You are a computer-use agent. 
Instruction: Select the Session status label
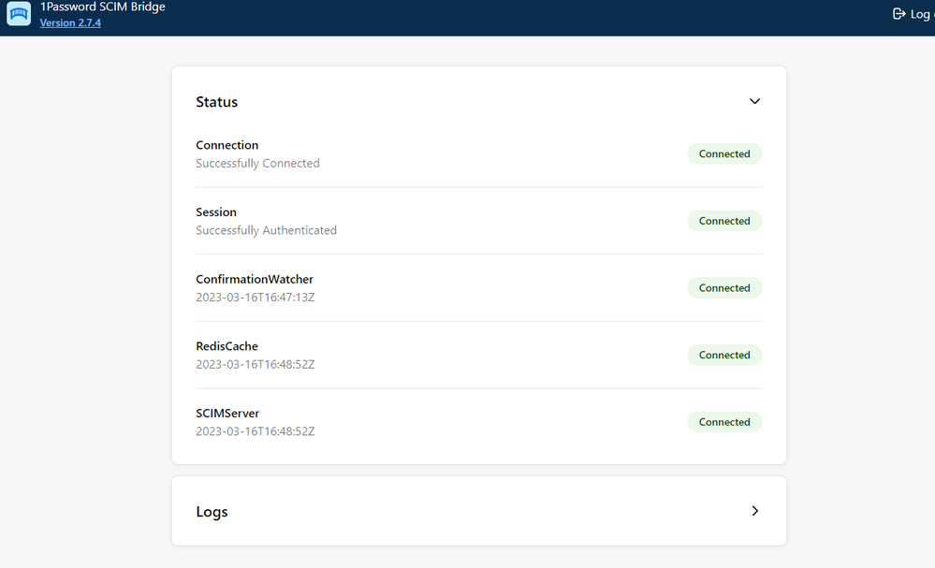[x=216, y=212]
